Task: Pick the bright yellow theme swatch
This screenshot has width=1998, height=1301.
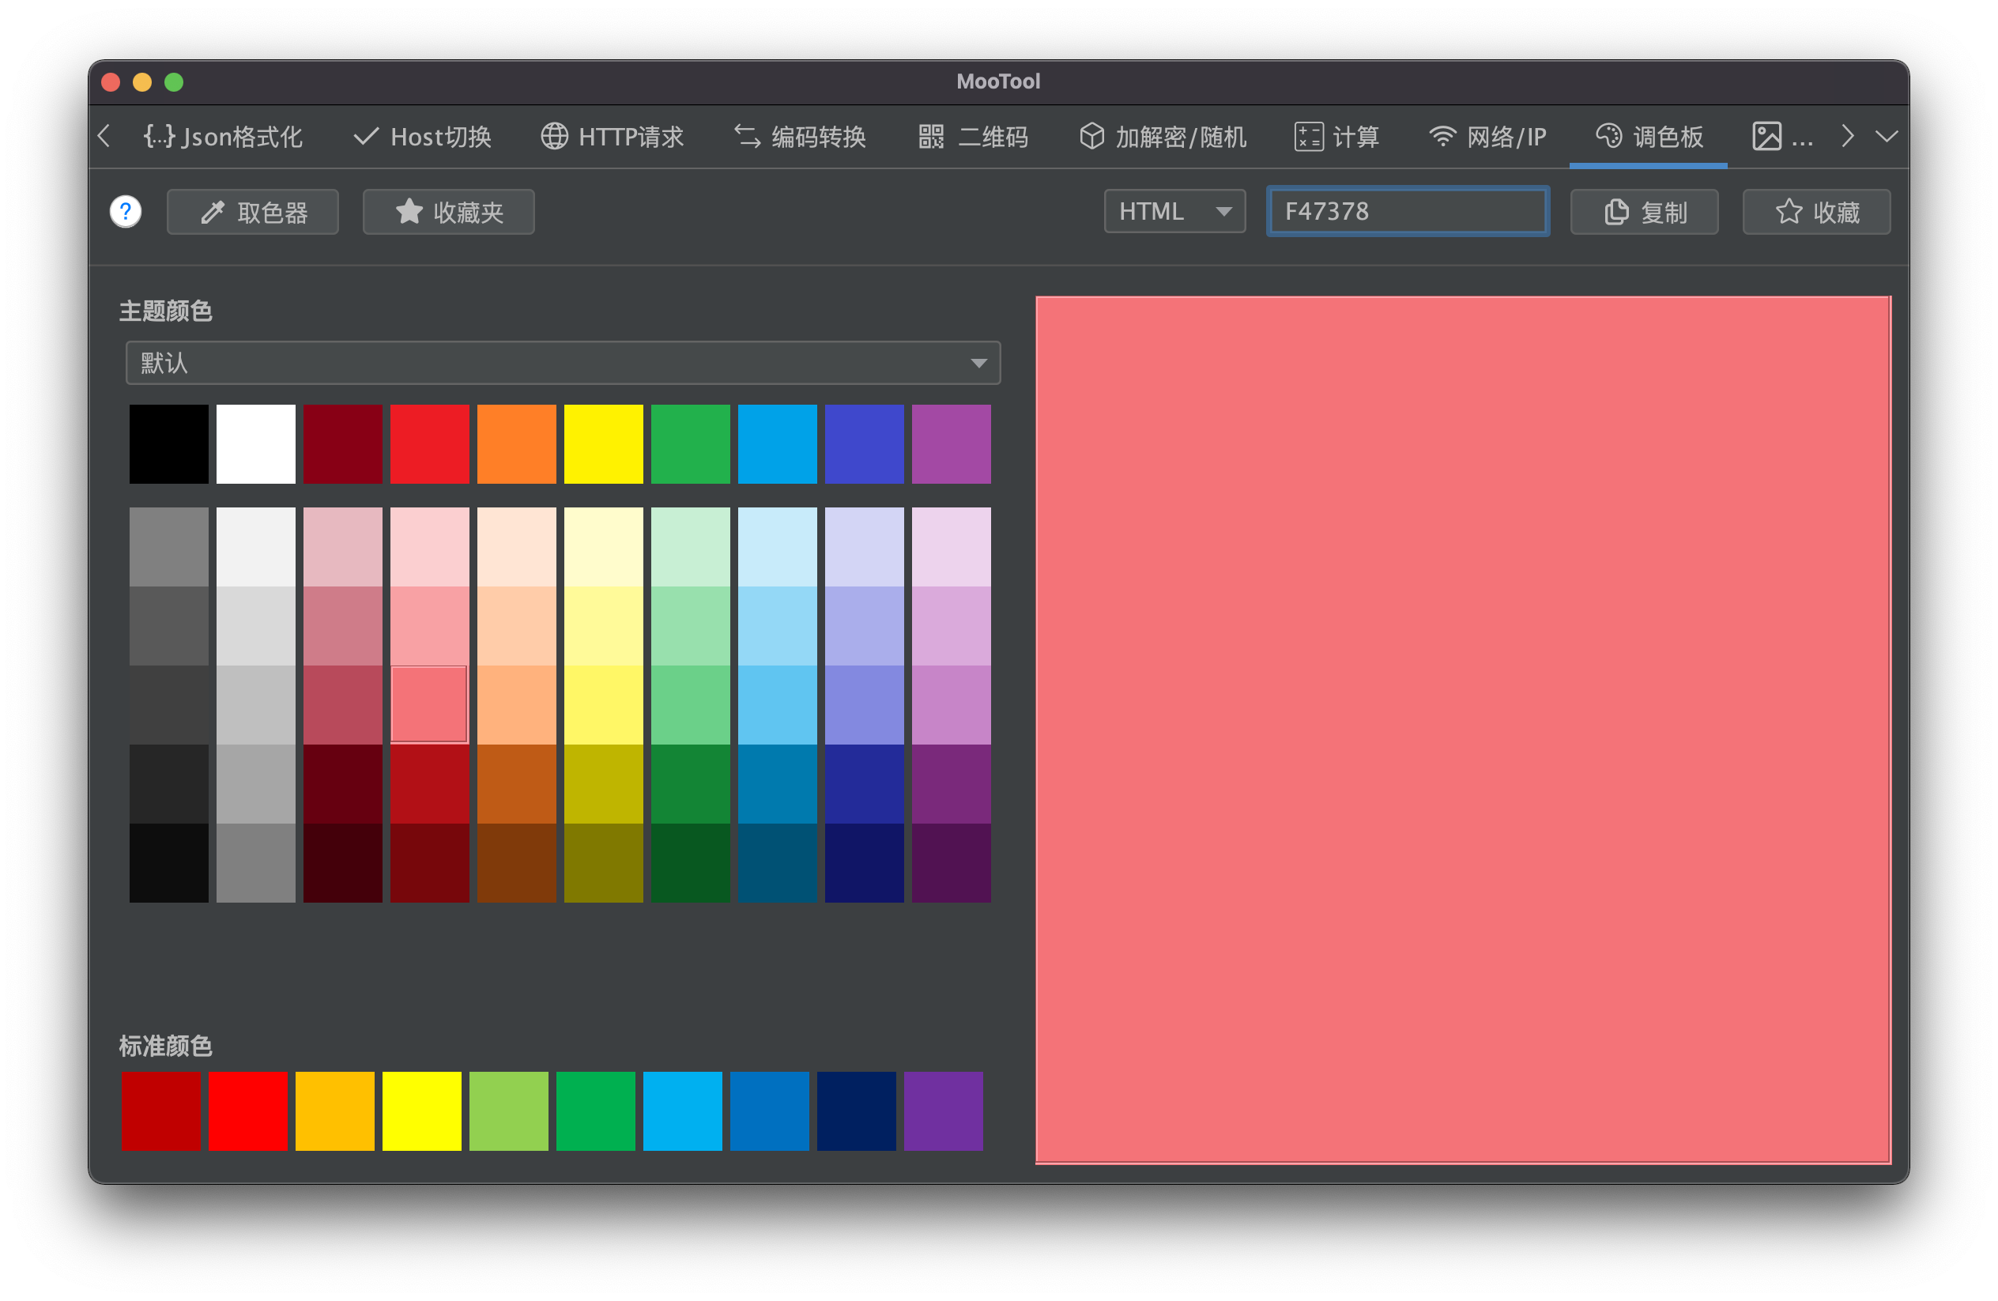Action: click(603, 443)
